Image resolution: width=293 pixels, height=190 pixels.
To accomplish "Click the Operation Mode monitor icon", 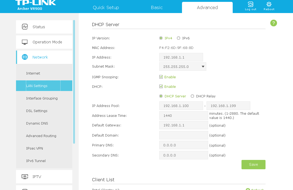I will [25, 42].
